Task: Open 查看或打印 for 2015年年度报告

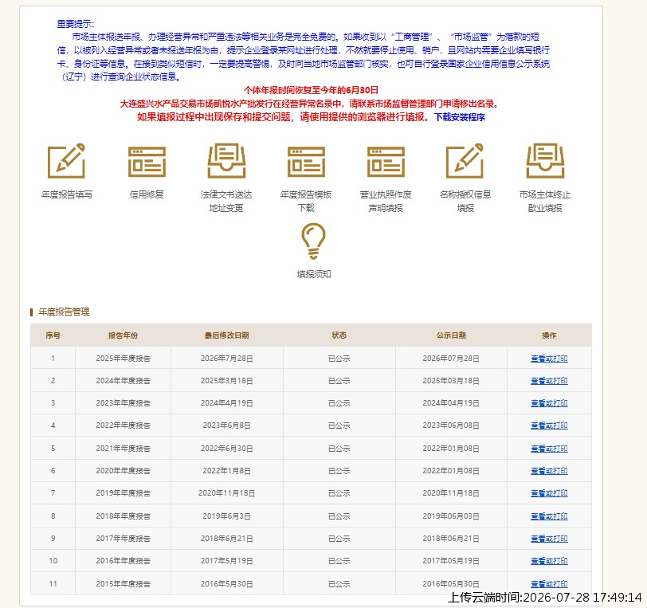Action: pos(549,584)
